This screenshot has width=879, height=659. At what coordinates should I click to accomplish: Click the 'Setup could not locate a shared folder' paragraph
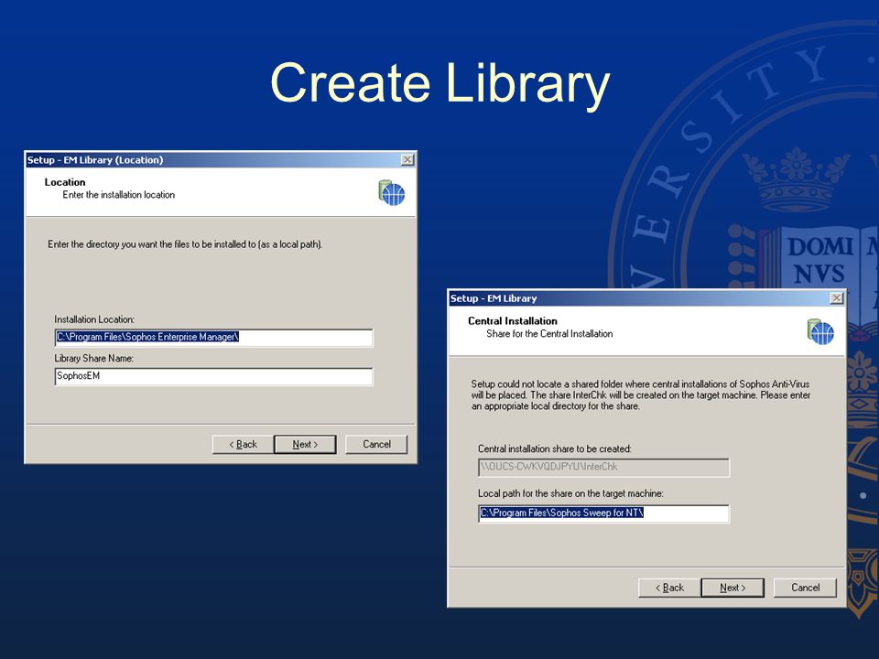pyautogui.click(x=641, y=395)
